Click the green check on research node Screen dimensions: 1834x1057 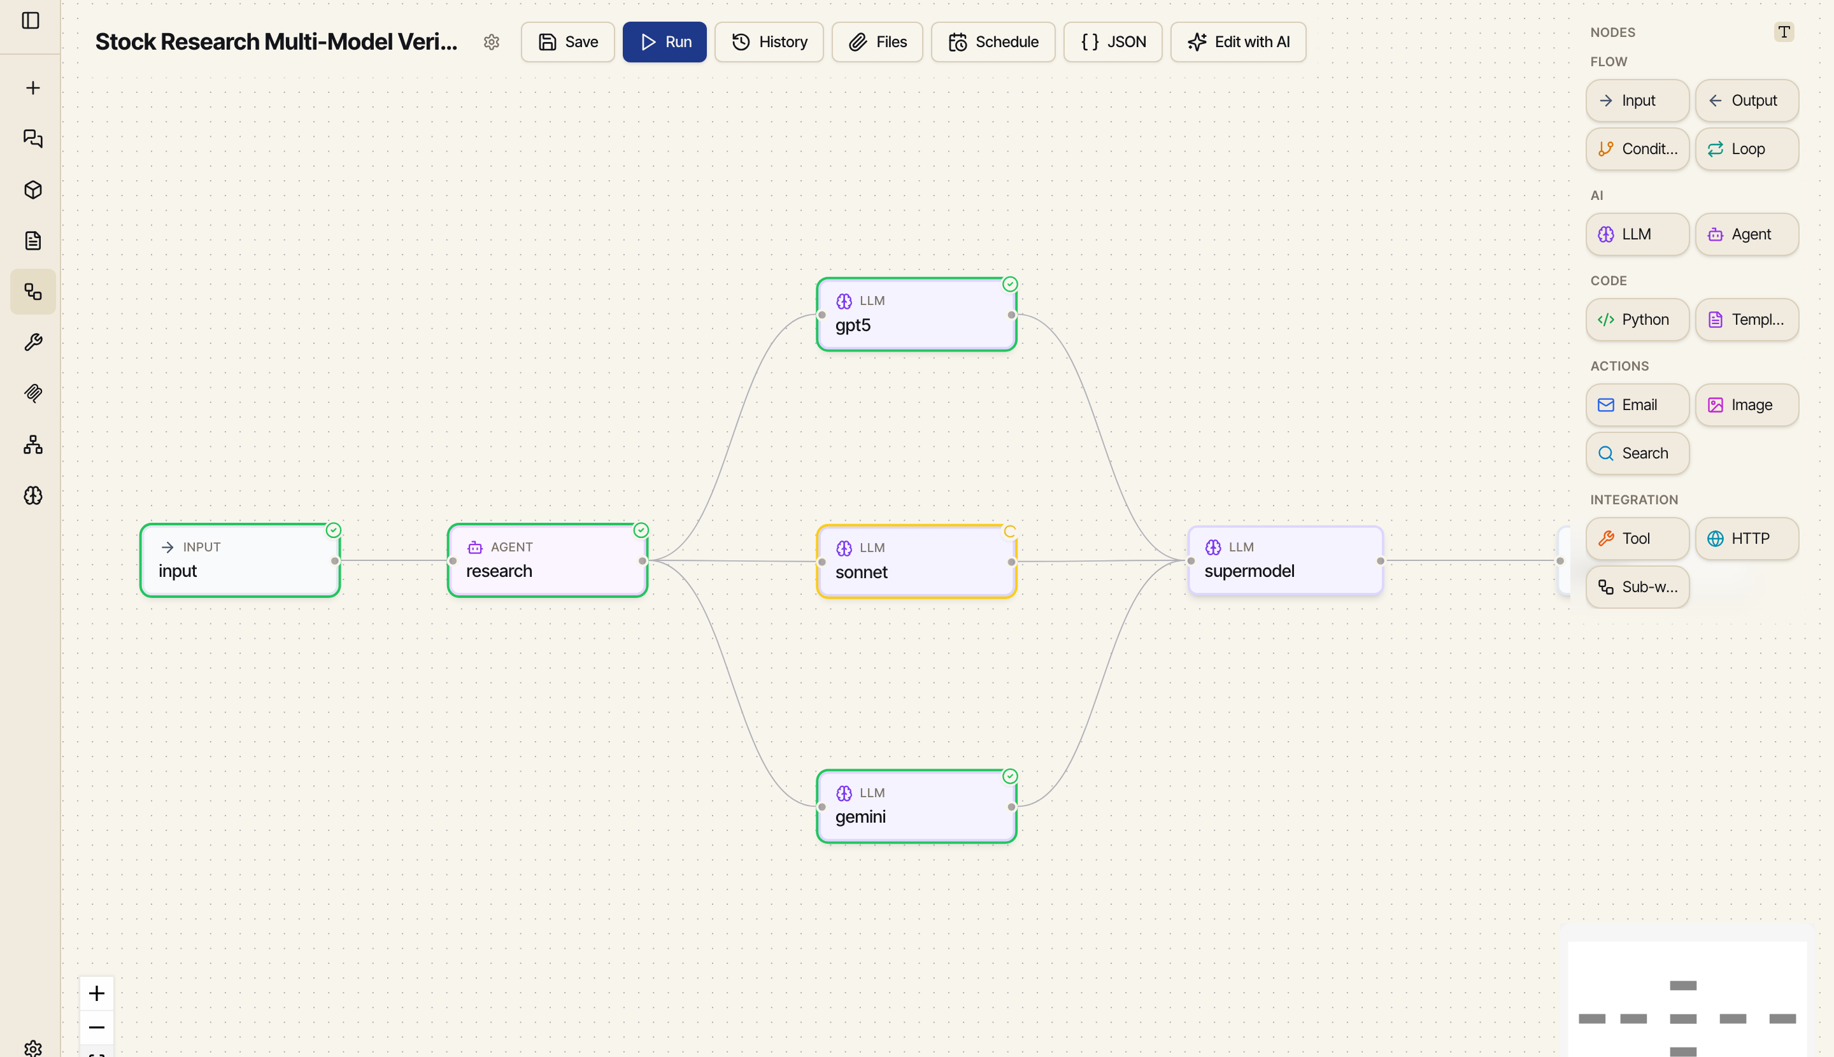641,530
